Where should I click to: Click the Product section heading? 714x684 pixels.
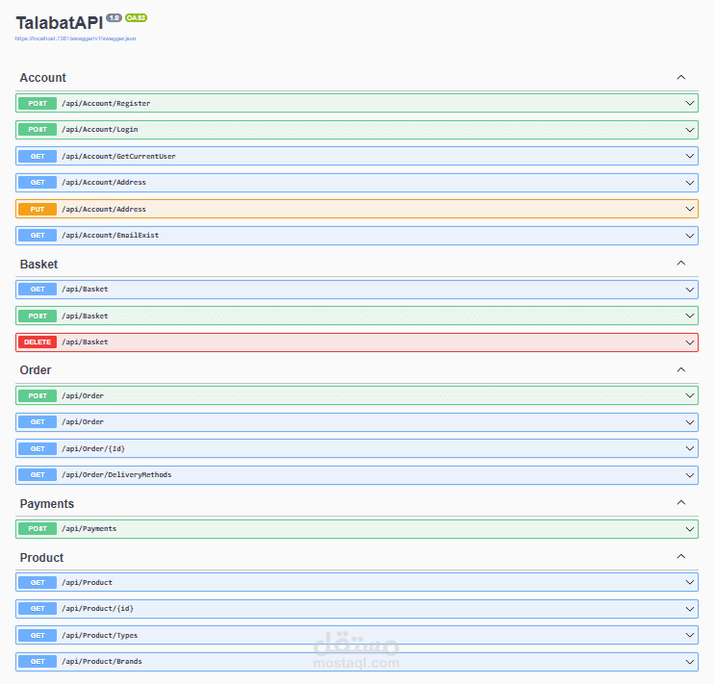pyautogui.click(x=41, y=557)
